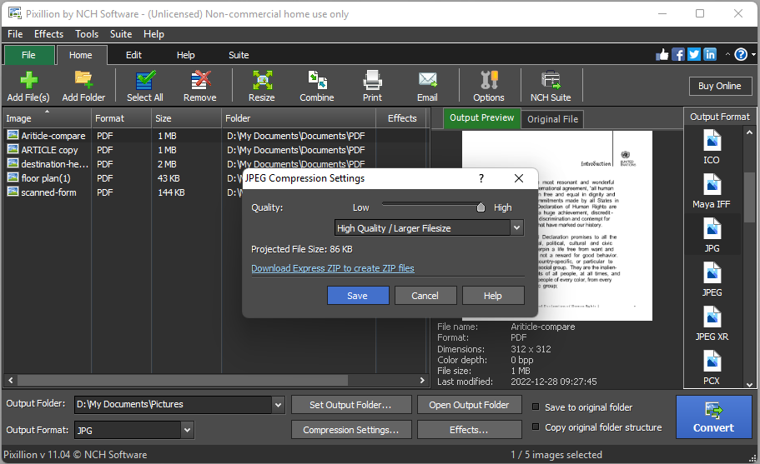Screen dimensions: 760x464
Task: Click the Add Folder toolbar icon
Action: click(x=83, y=86)
